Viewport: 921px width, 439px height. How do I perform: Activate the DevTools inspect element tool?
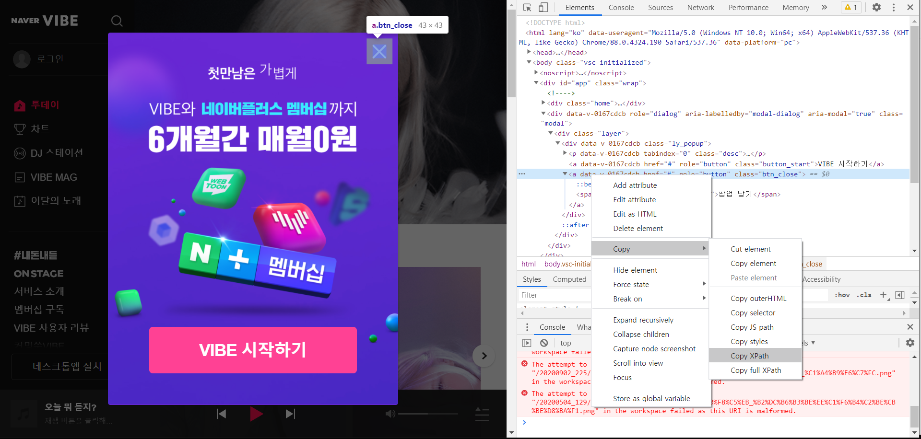(527, 8)
